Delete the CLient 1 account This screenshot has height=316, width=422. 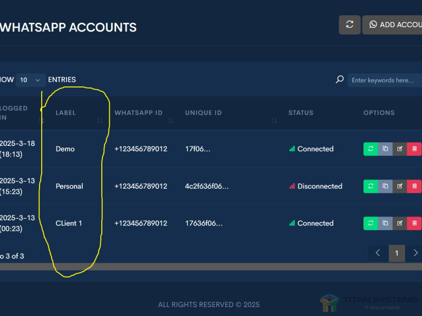pos(415,223)
